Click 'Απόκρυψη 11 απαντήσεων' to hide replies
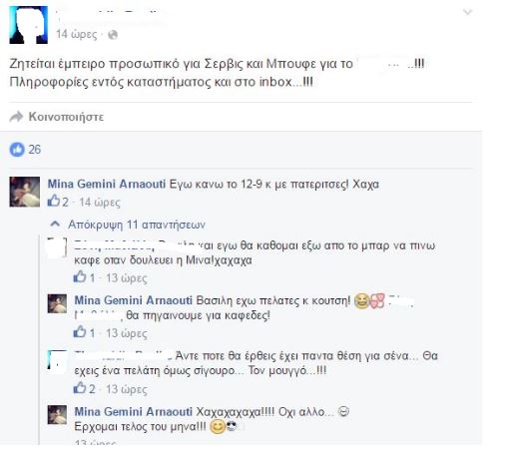Screen dimensions: 521x455 click(x=137, y=225)
